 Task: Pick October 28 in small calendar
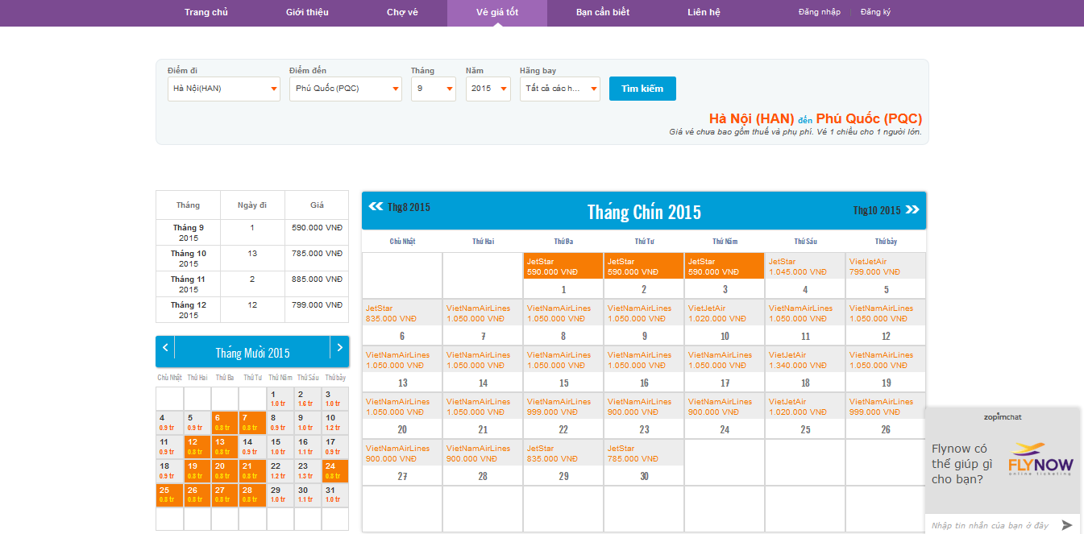(x=252, y=495)
